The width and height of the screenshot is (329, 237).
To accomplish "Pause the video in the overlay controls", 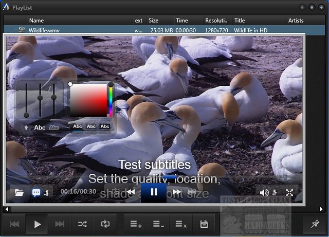I will pyautogui.click(x=154, y=192).
